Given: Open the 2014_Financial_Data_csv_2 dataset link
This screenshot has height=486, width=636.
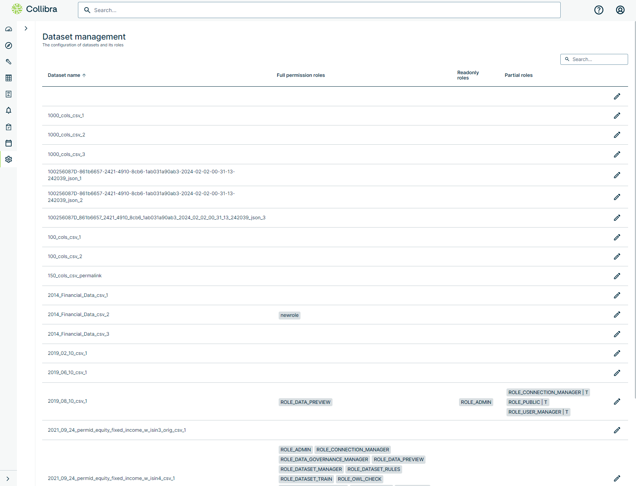Looking at the screenshot, I should click(78, 314).
